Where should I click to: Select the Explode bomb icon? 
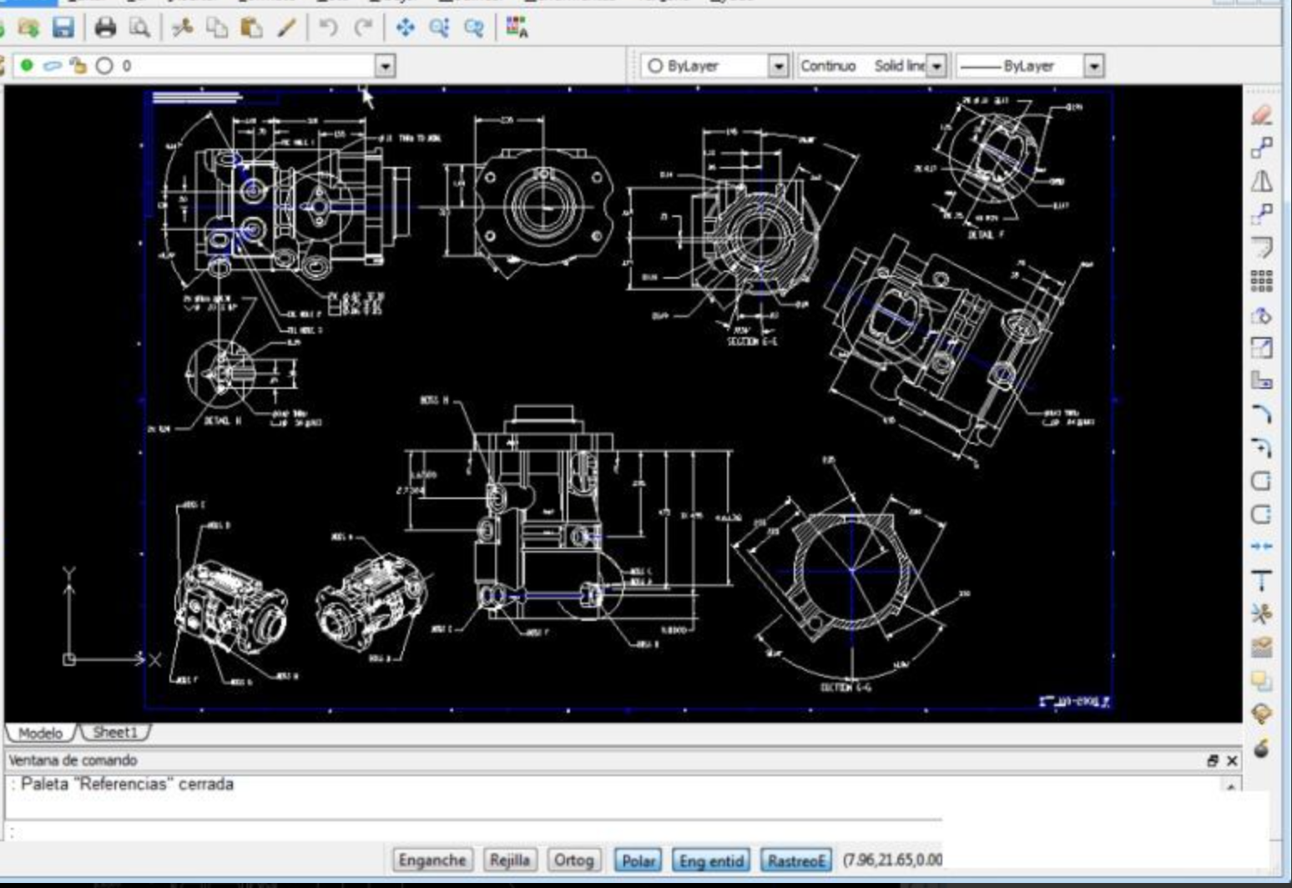[1262, 747]
